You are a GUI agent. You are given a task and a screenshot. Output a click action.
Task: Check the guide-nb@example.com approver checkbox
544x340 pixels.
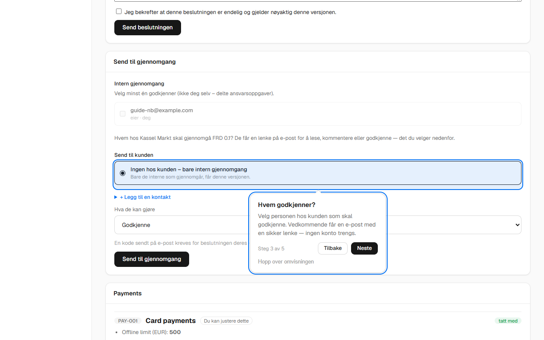click(122, 114)
